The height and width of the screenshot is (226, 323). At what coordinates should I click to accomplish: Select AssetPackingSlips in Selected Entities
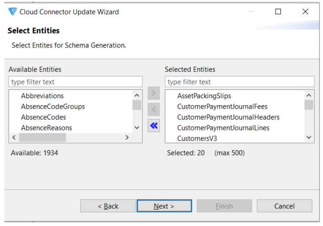[204, 96]
